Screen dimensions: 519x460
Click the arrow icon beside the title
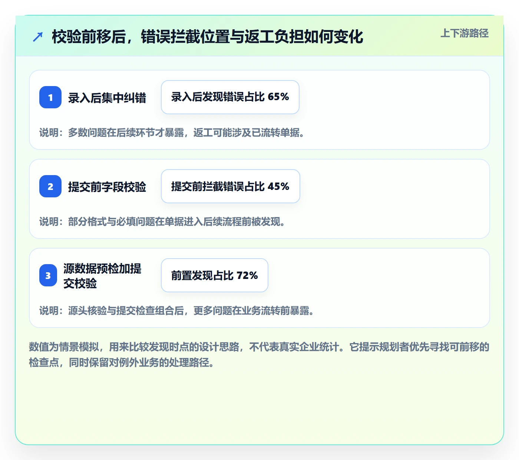(x=38, y=37)
